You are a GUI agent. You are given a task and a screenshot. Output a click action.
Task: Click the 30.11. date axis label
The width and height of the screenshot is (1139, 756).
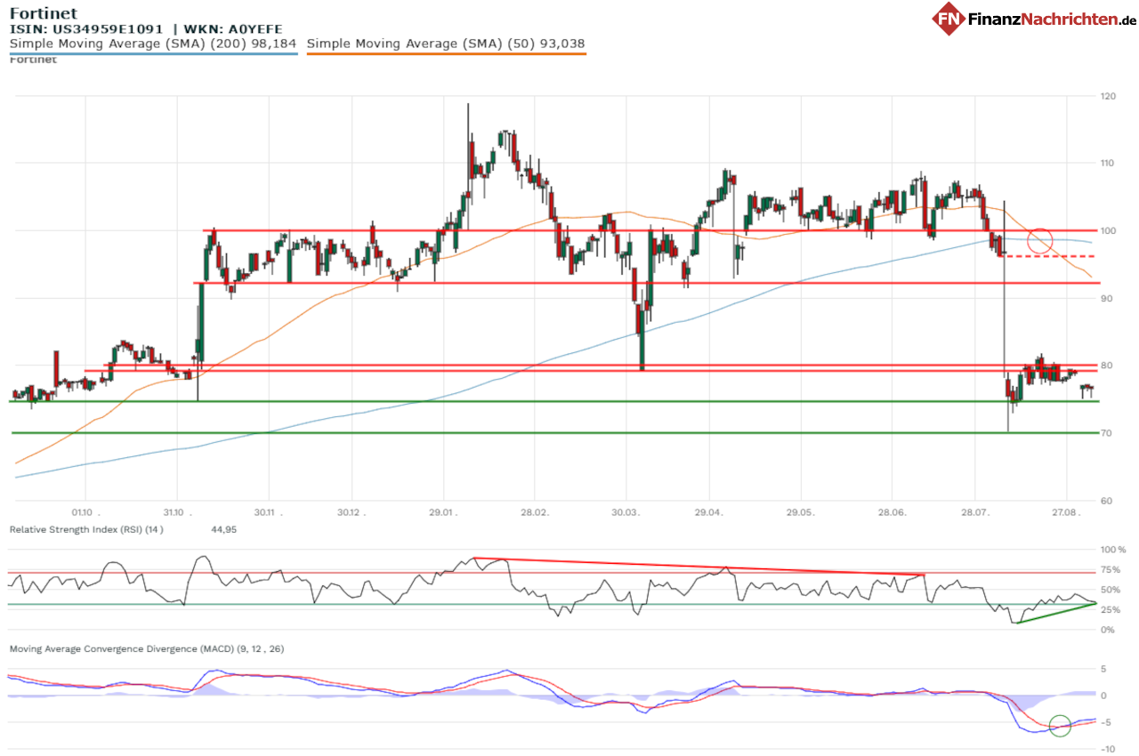268,513
